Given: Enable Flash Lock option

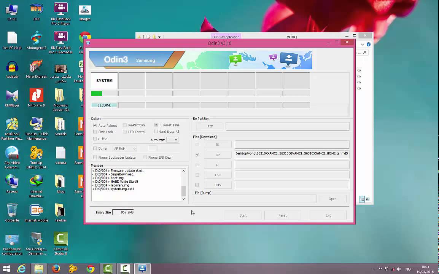Looking at the screenshot, I should coord(95,132).
